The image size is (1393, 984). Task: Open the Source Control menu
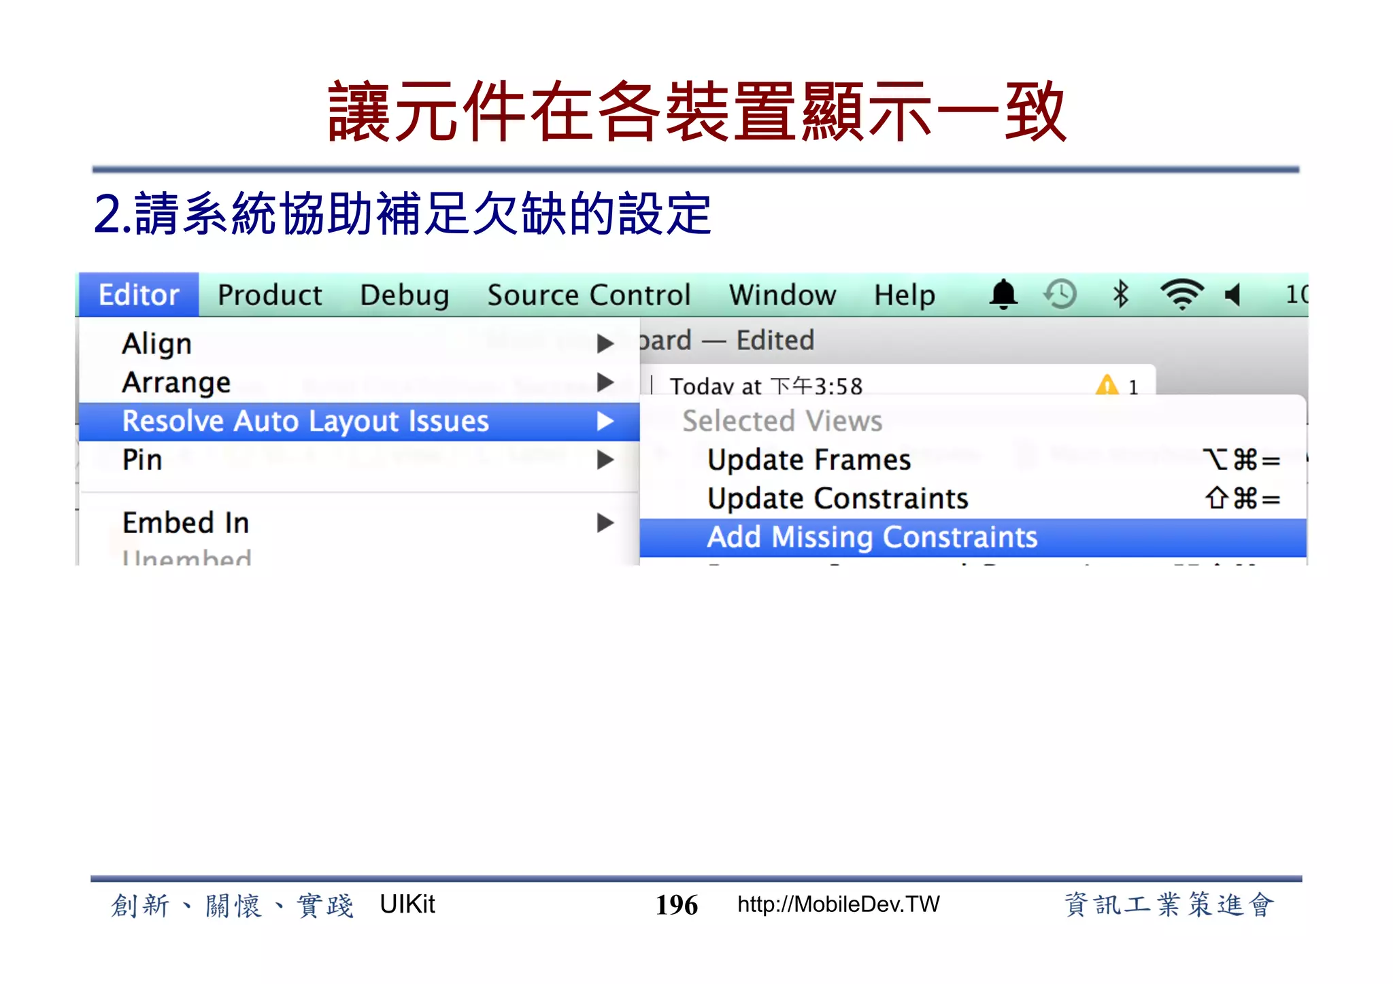point(589,294)
